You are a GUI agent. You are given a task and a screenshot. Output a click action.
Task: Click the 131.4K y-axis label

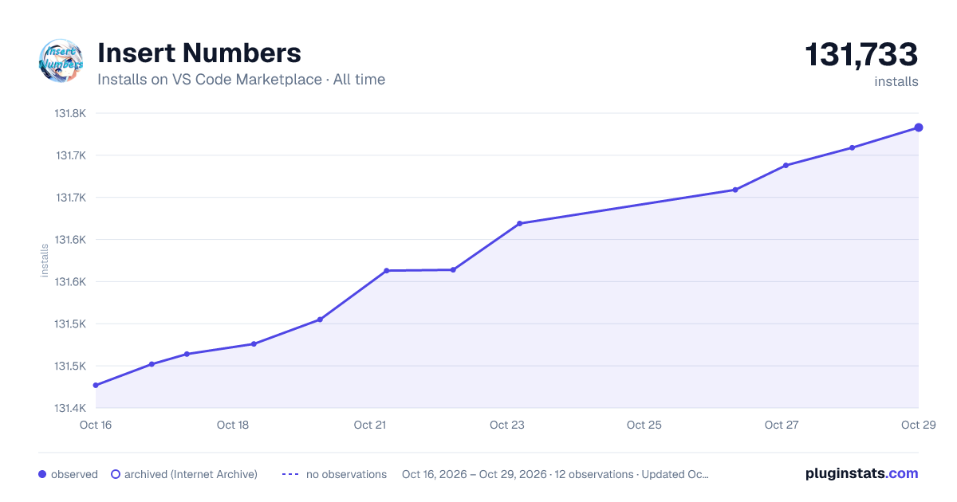click(70, 408)
